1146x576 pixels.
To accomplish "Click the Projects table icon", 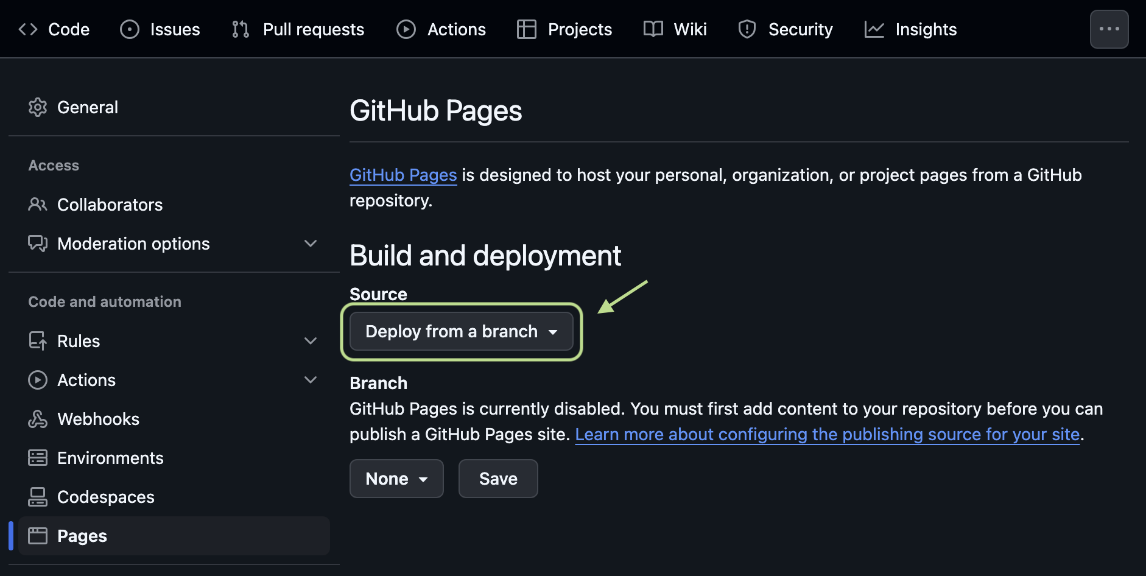I will pyautogui.click(x=527, y=29).
